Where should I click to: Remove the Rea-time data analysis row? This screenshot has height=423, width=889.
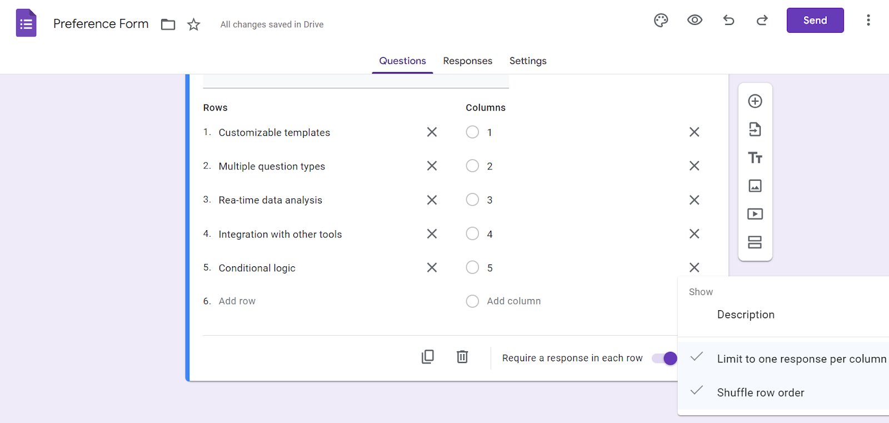pyautogui.click(x=432, y=200)
